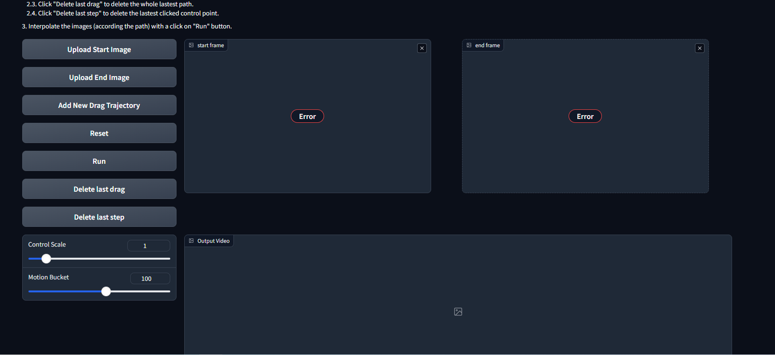Focus the Control Scale number field
Image resolution: width=775 pixels, height=355 pixels.
pos(149,246)
